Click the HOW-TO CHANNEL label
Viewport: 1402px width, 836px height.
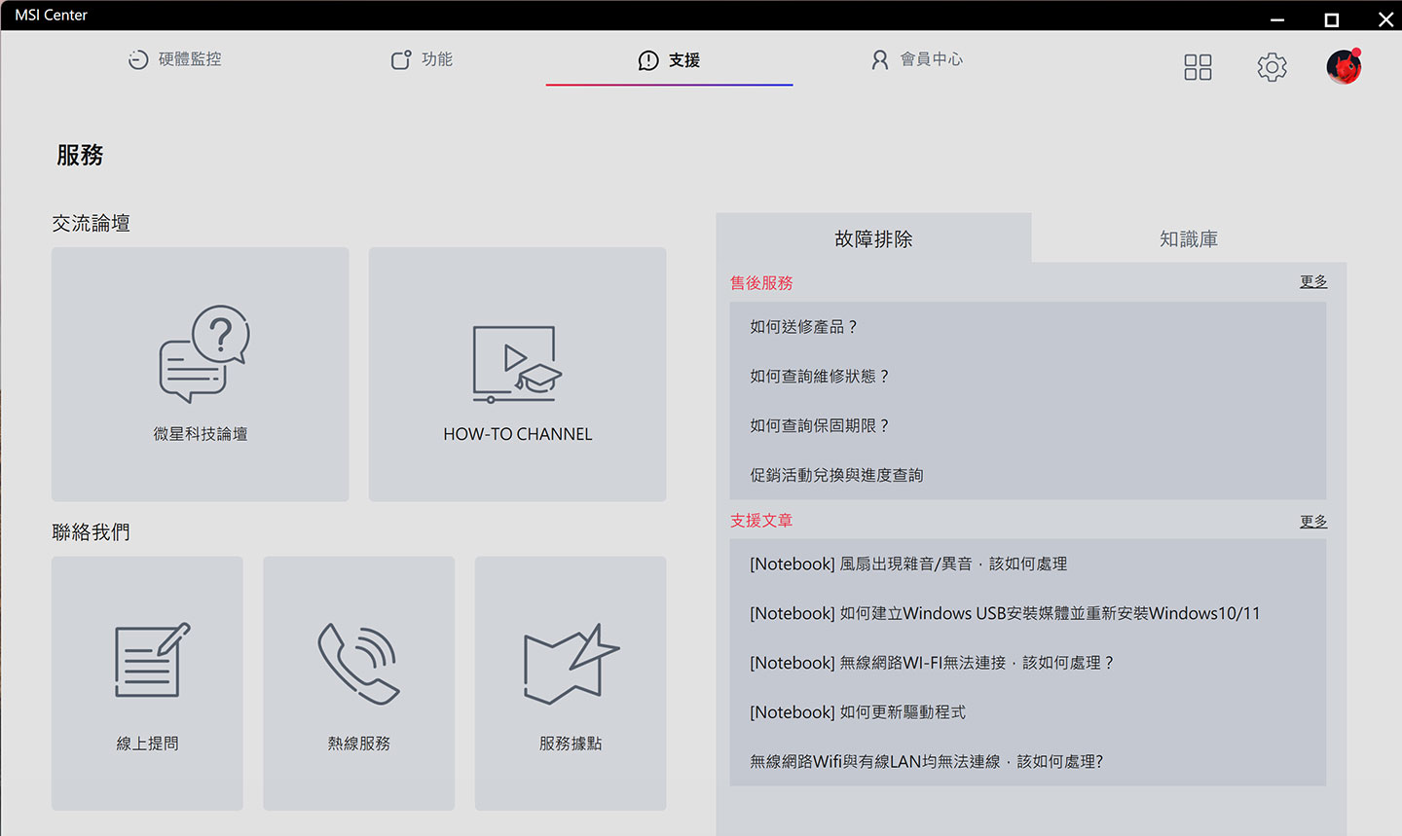pyautogui.click(x=518, y=434)
